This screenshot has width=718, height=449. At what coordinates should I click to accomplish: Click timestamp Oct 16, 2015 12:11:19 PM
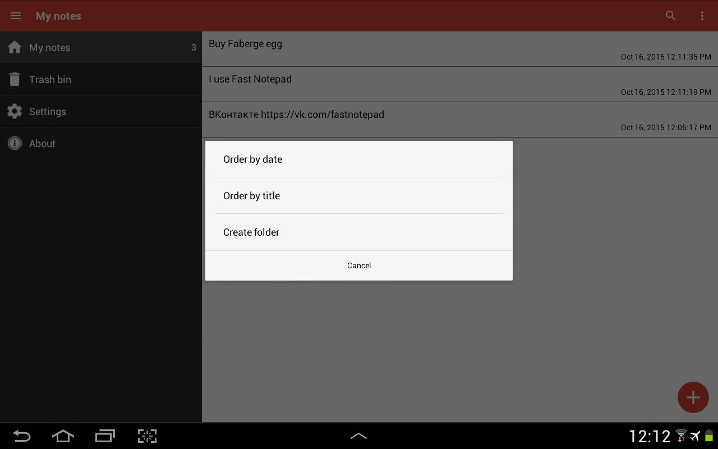click(x=666, y=92)
